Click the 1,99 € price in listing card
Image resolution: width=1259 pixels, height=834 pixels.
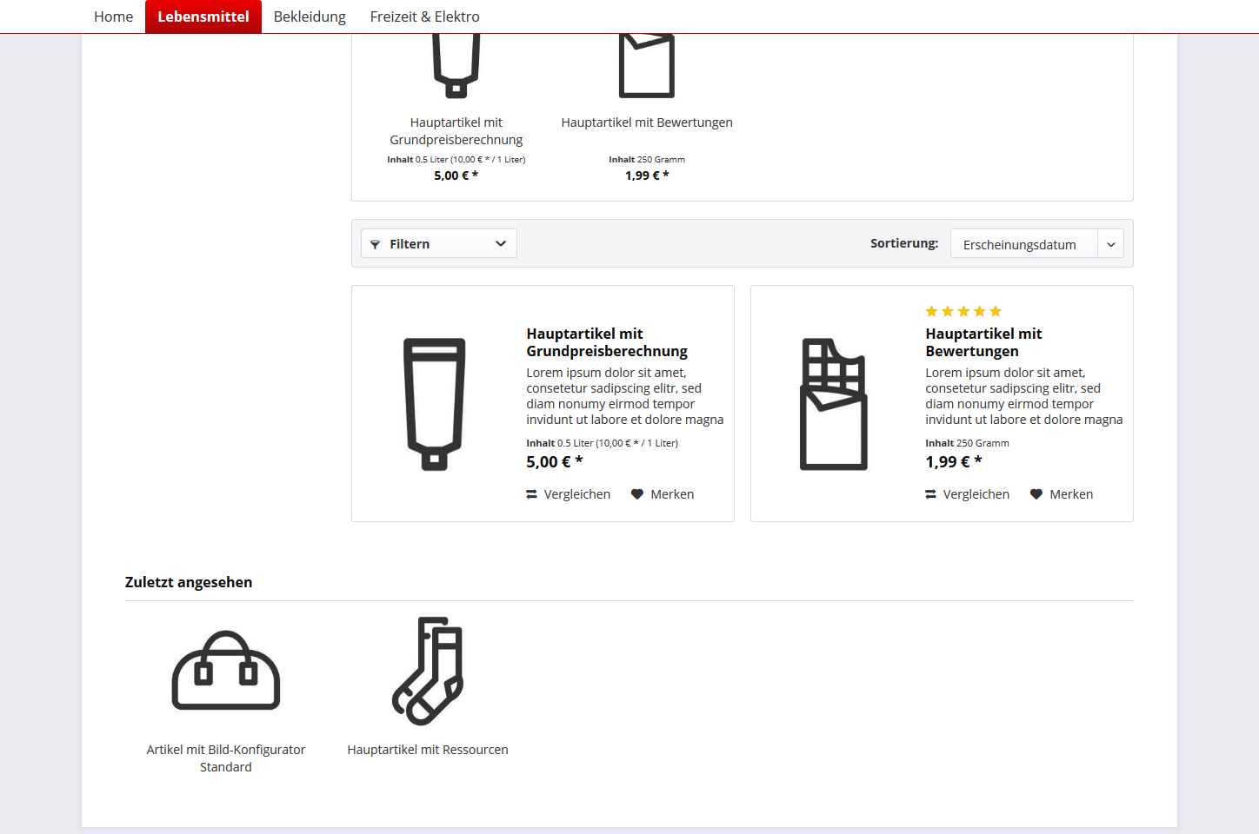pyautogui.click(x=954, y=462)
